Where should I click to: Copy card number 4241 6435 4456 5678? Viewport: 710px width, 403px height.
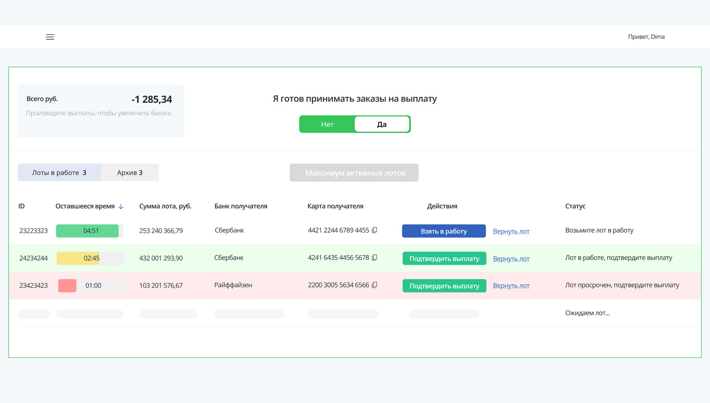pyautogui.click(x=374, y=258)
